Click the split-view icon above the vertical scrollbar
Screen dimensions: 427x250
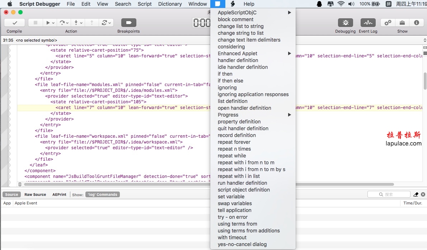pos(425,47)
